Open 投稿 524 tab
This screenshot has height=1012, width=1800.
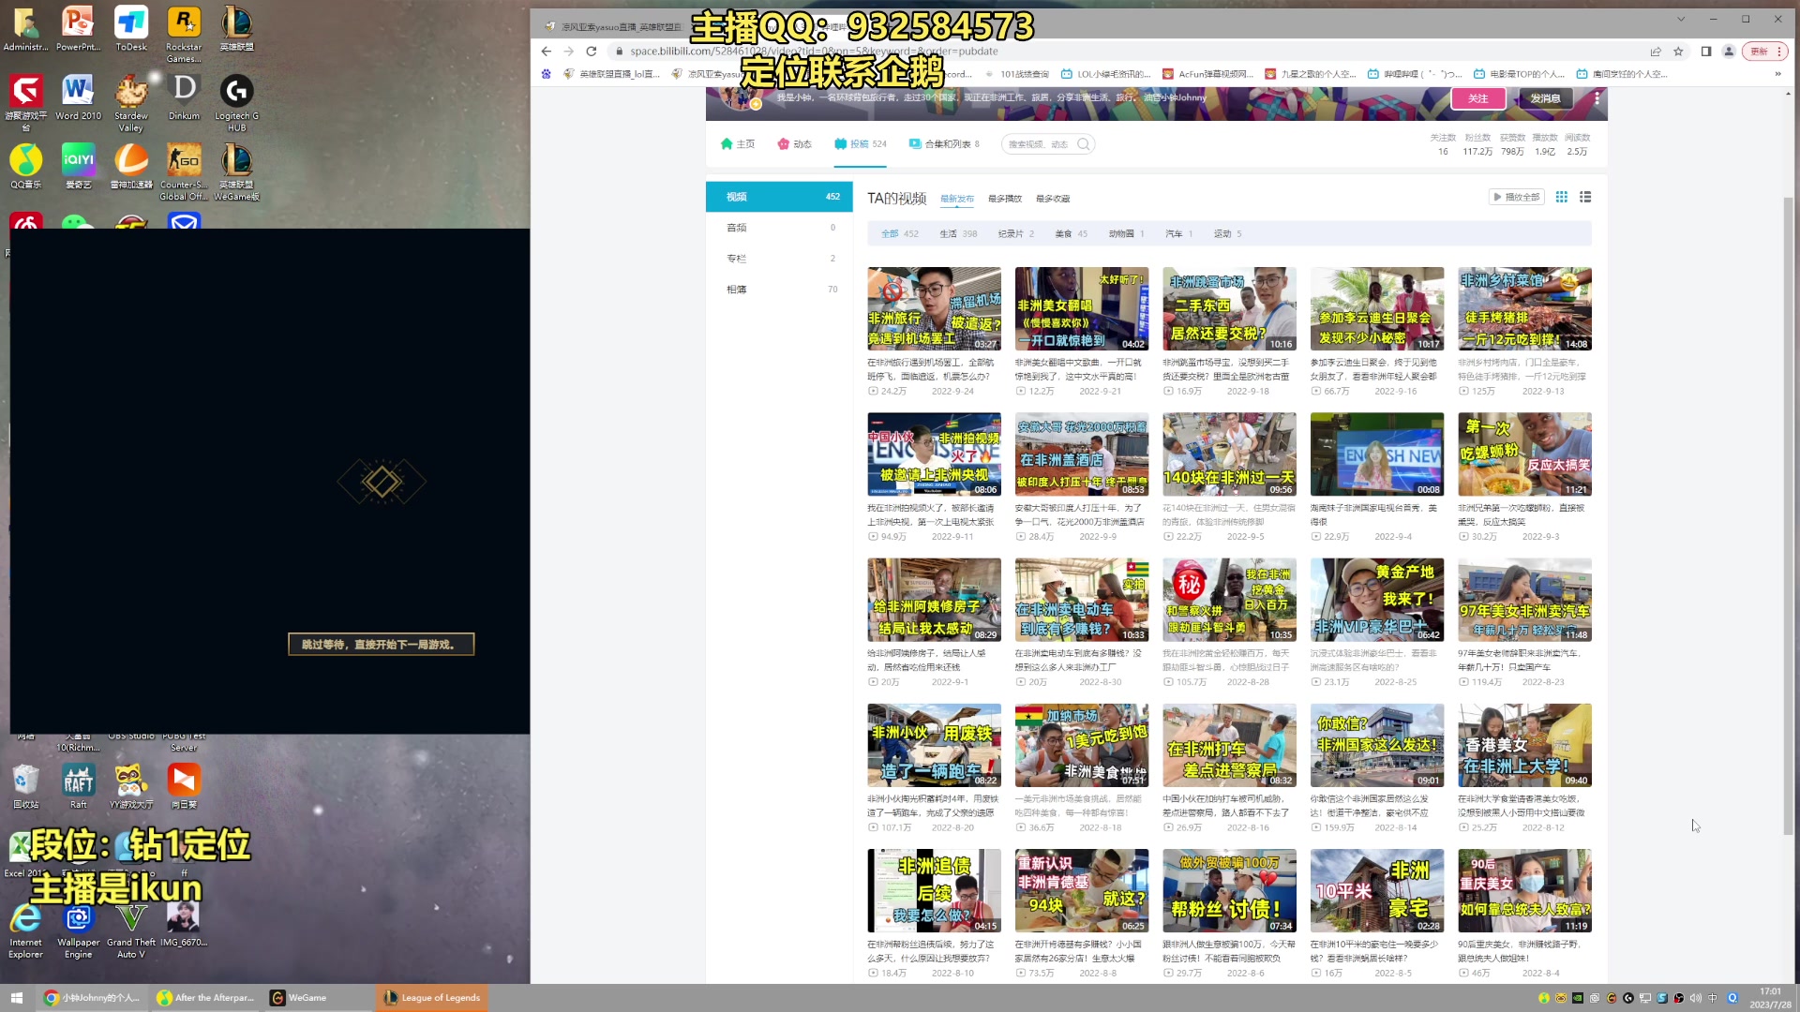tap(861, 144)
